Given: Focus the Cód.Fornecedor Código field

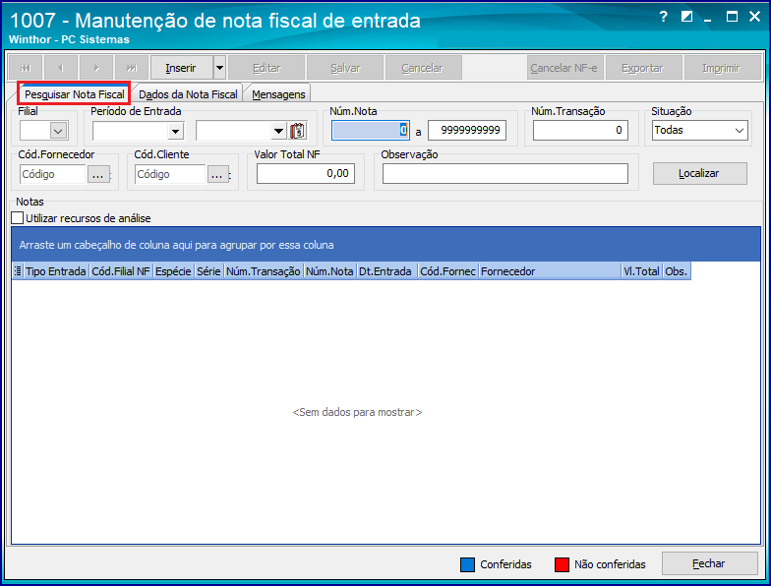Looking at the screenshot, I should coord(53,174).
